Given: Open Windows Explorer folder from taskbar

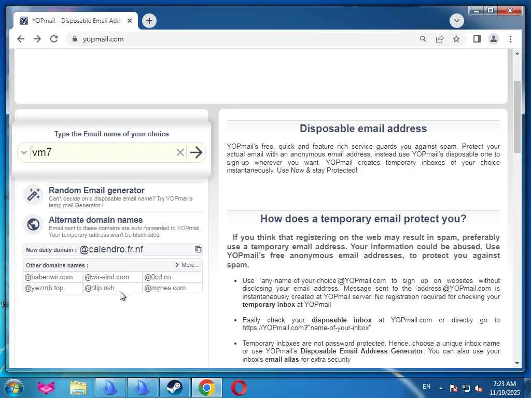Looking at the screenshot, I should [78, 388].
